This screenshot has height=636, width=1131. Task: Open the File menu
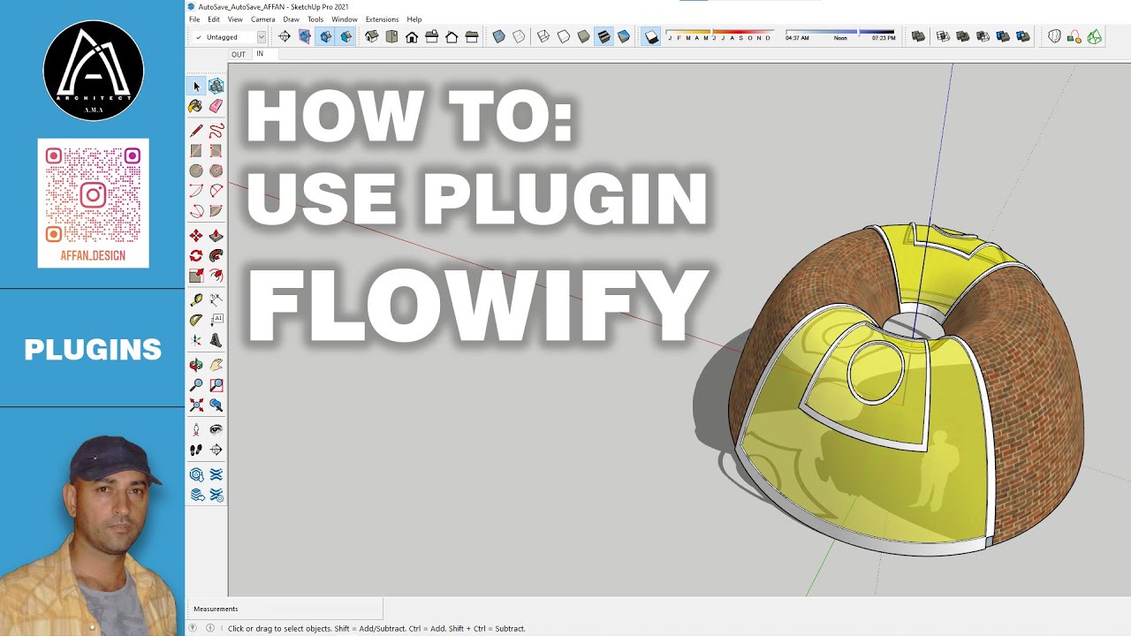coord(194,19)
